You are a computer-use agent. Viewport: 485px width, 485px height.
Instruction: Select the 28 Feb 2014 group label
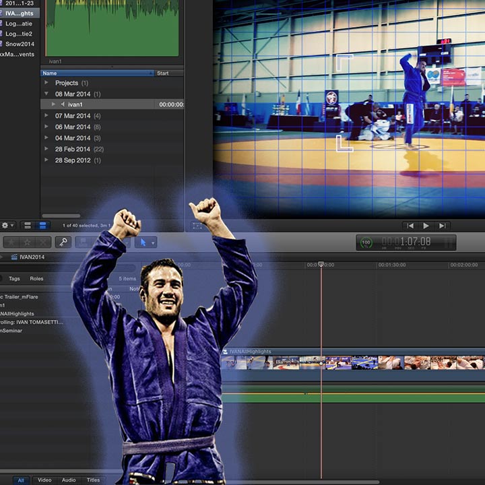tap(73, 149)
